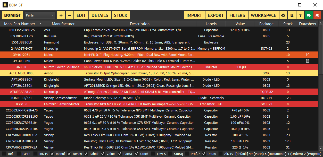Report a bug with the red bug icon
The image size is (323, 157).
coord(317,15)
